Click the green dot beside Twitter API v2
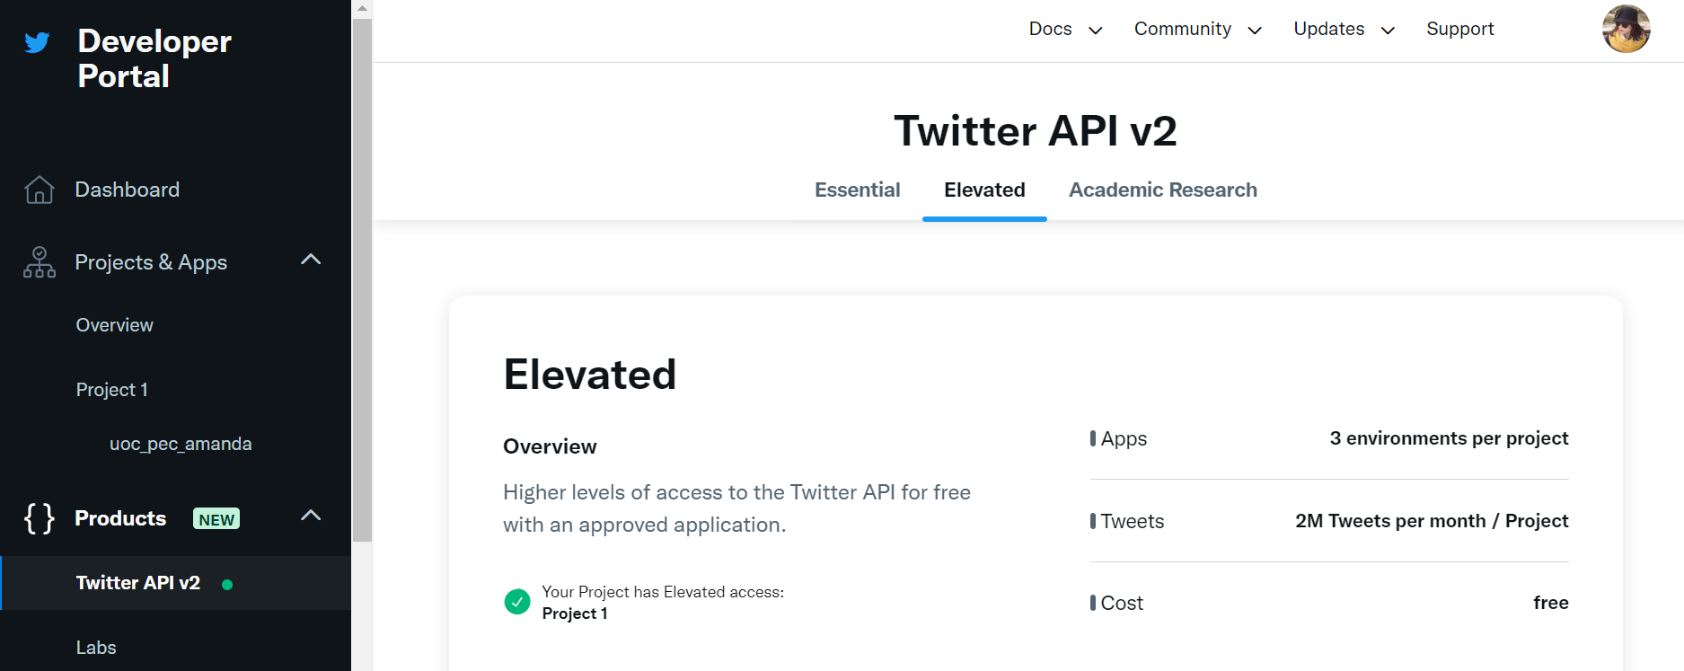The height and width of the screenshot is (671, 1684). point(227,585)
